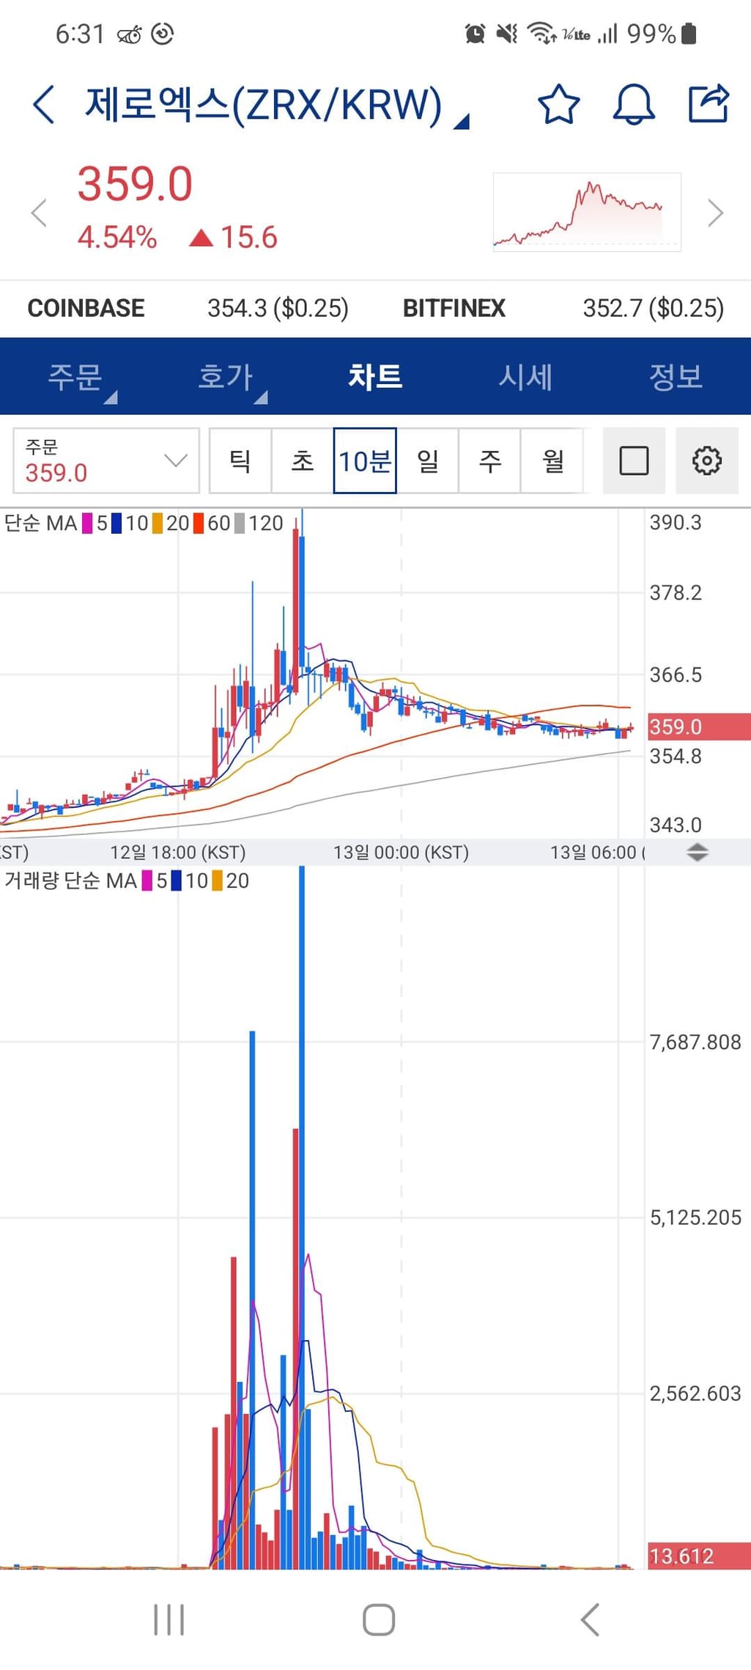Go to next coin with right chevron
This screenshot has height=1670, width=751.
(x=715, y=213)
